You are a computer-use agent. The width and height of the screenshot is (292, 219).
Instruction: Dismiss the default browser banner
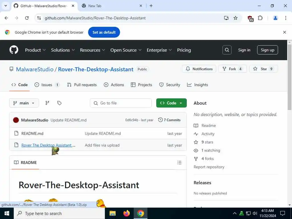pyautogui.click(x=285, y=32)
